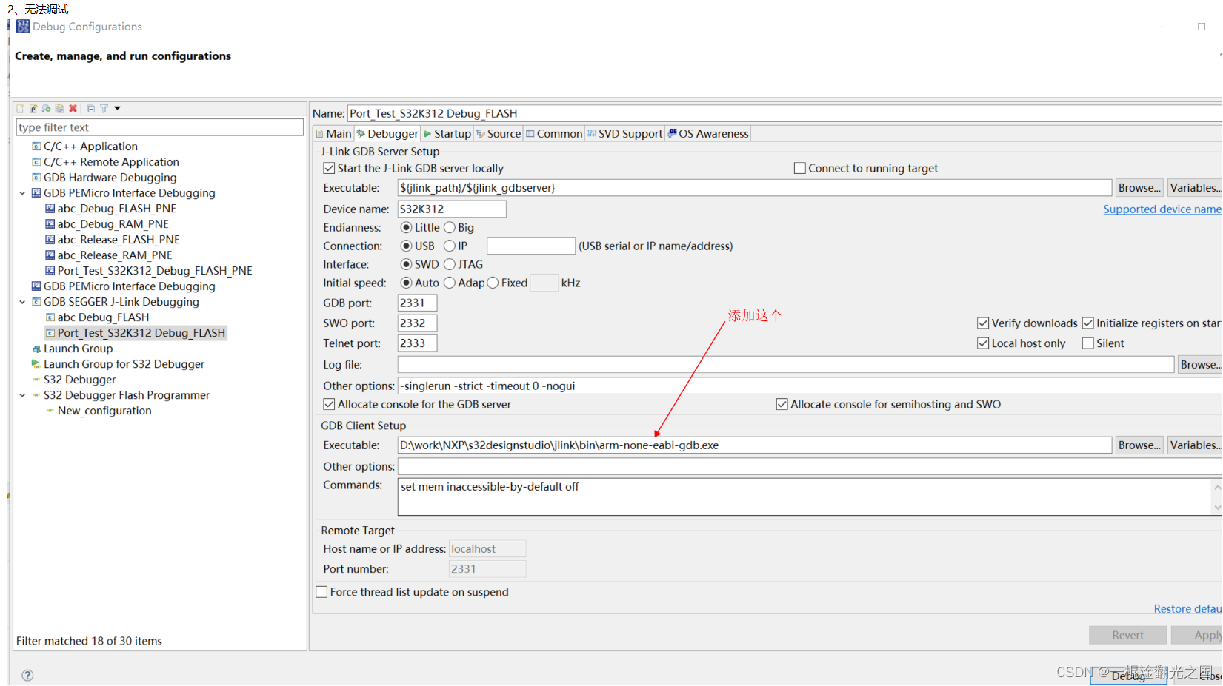This screenshot has width=1223, height=686.
Task: Click the abc Debug_FLASH item icon
Action: click(50, 317)
